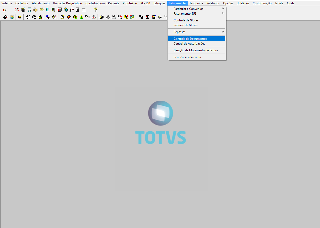Click the blue and red telephone icon

click(x=47, y=17)
